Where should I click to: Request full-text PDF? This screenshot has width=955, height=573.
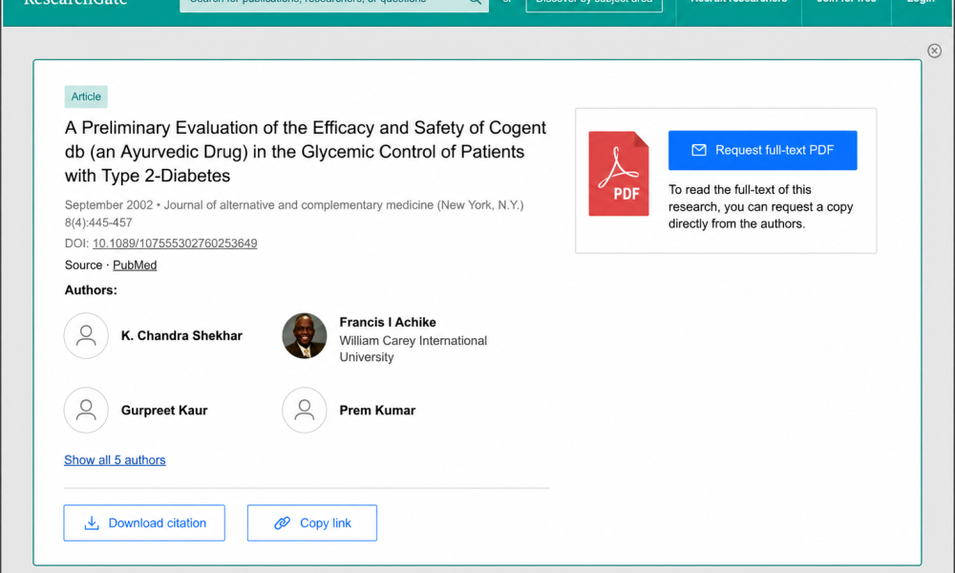tap(762, 150)
